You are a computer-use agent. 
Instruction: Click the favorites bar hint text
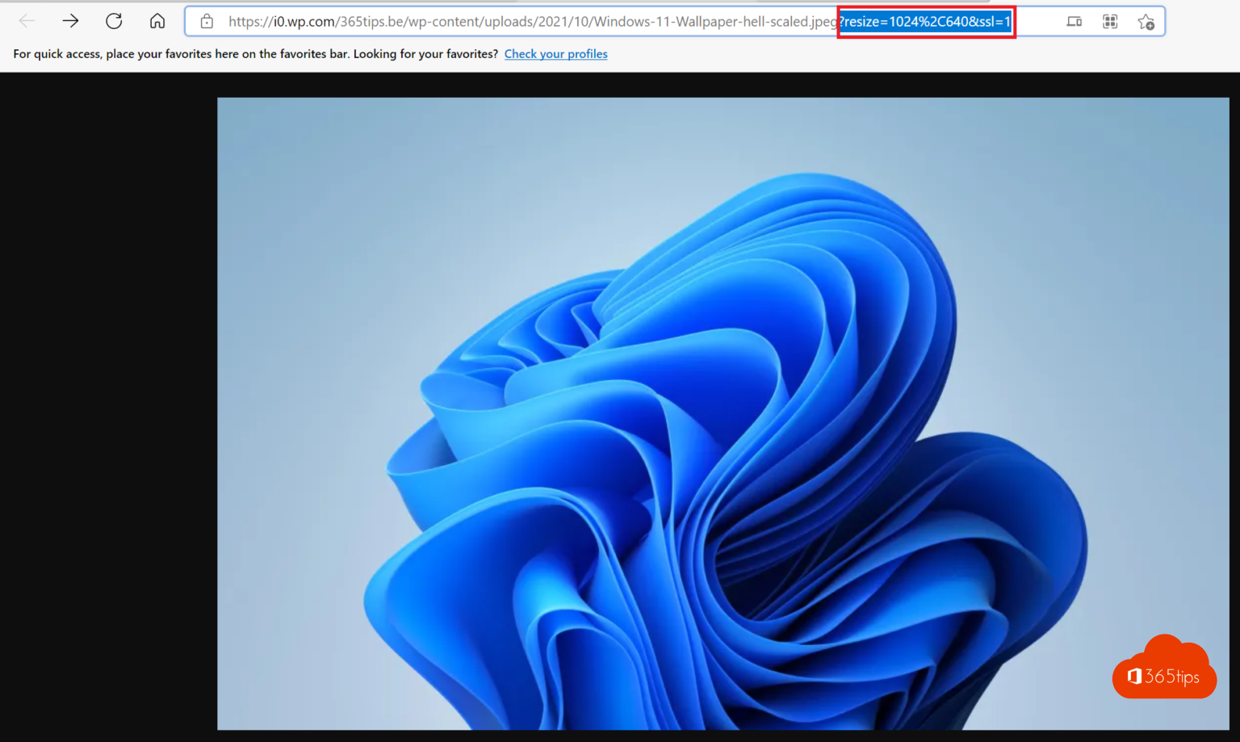click(255, 54)
